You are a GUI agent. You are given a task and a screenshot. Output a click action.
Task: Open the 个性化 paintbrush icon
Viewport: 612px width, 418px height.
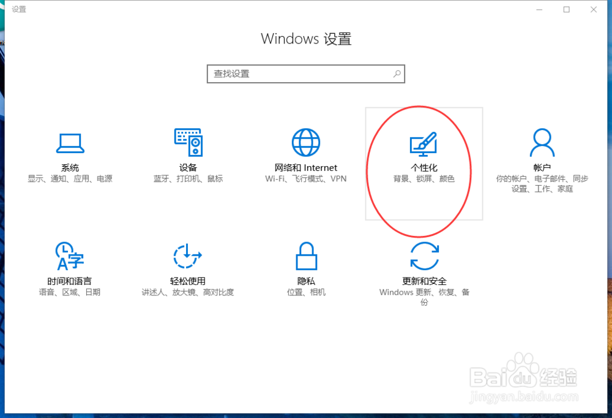point(424,144)
